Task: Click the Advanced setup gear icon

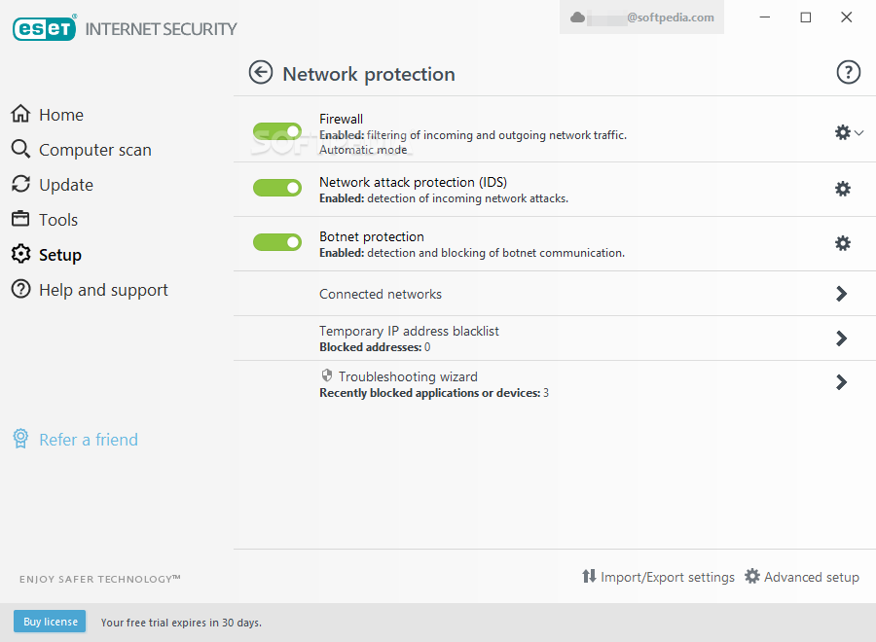Action: [x=752, y=576]
